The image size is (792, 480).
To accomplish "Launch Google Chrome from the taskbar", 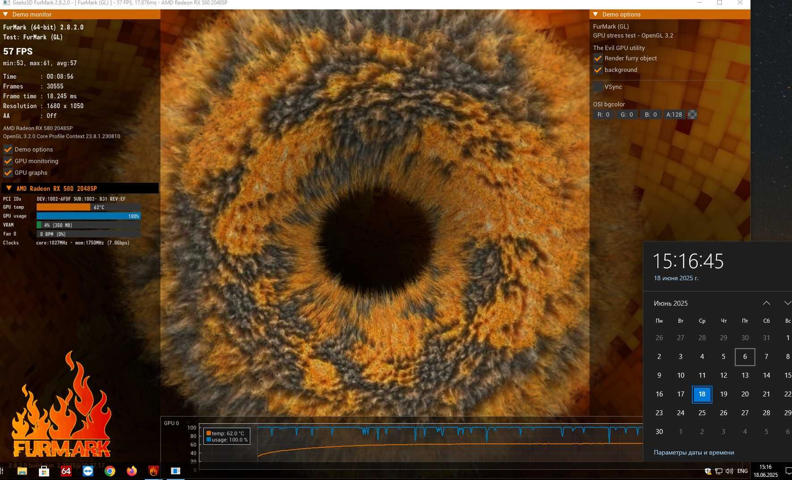I will click(x=110, y=471).
